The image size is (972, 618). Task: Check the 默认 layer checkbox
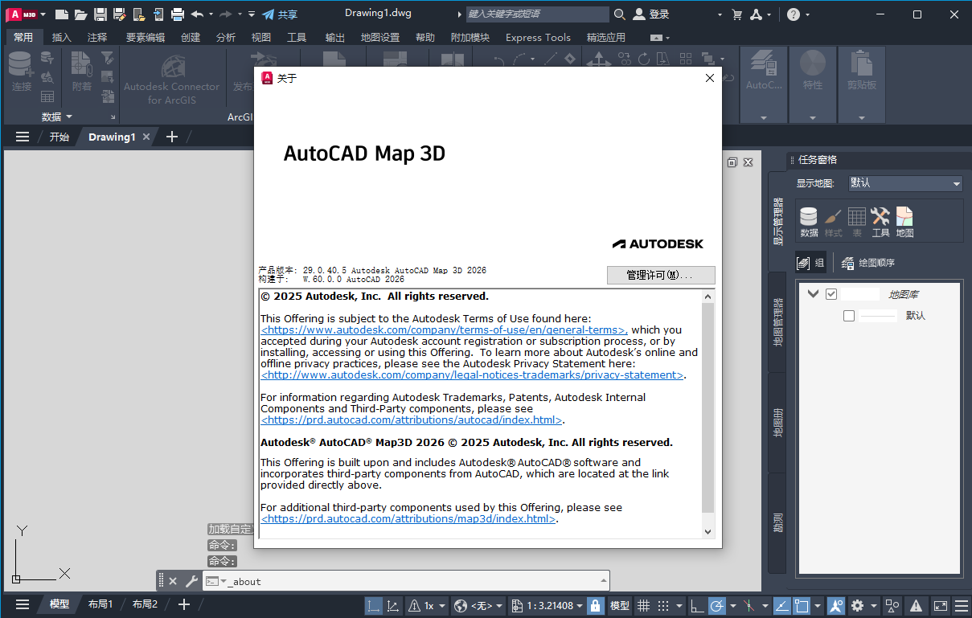tap(848, 315)
